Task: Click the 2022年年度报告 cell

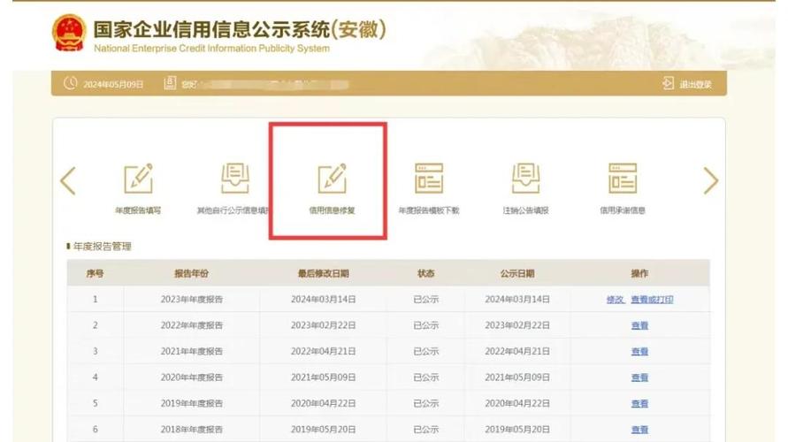Action: (x=191, y=325)
